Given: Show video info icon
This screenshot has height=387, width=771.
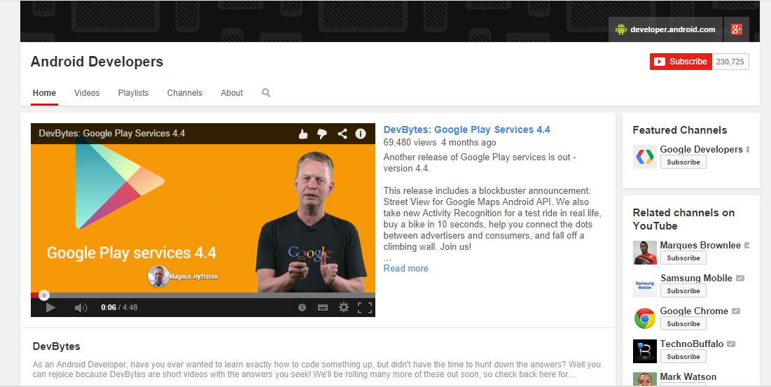Looking at the screenshot, I should click(x=361, y=134).
